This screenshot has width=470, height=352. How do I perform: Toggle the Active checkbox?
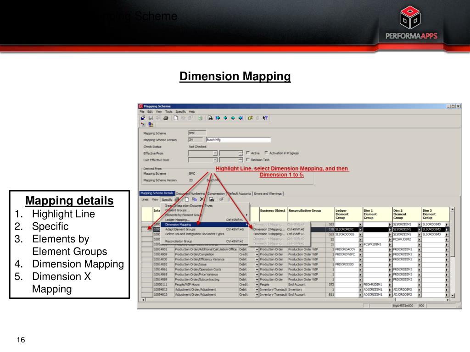click(x=248, y=153)
